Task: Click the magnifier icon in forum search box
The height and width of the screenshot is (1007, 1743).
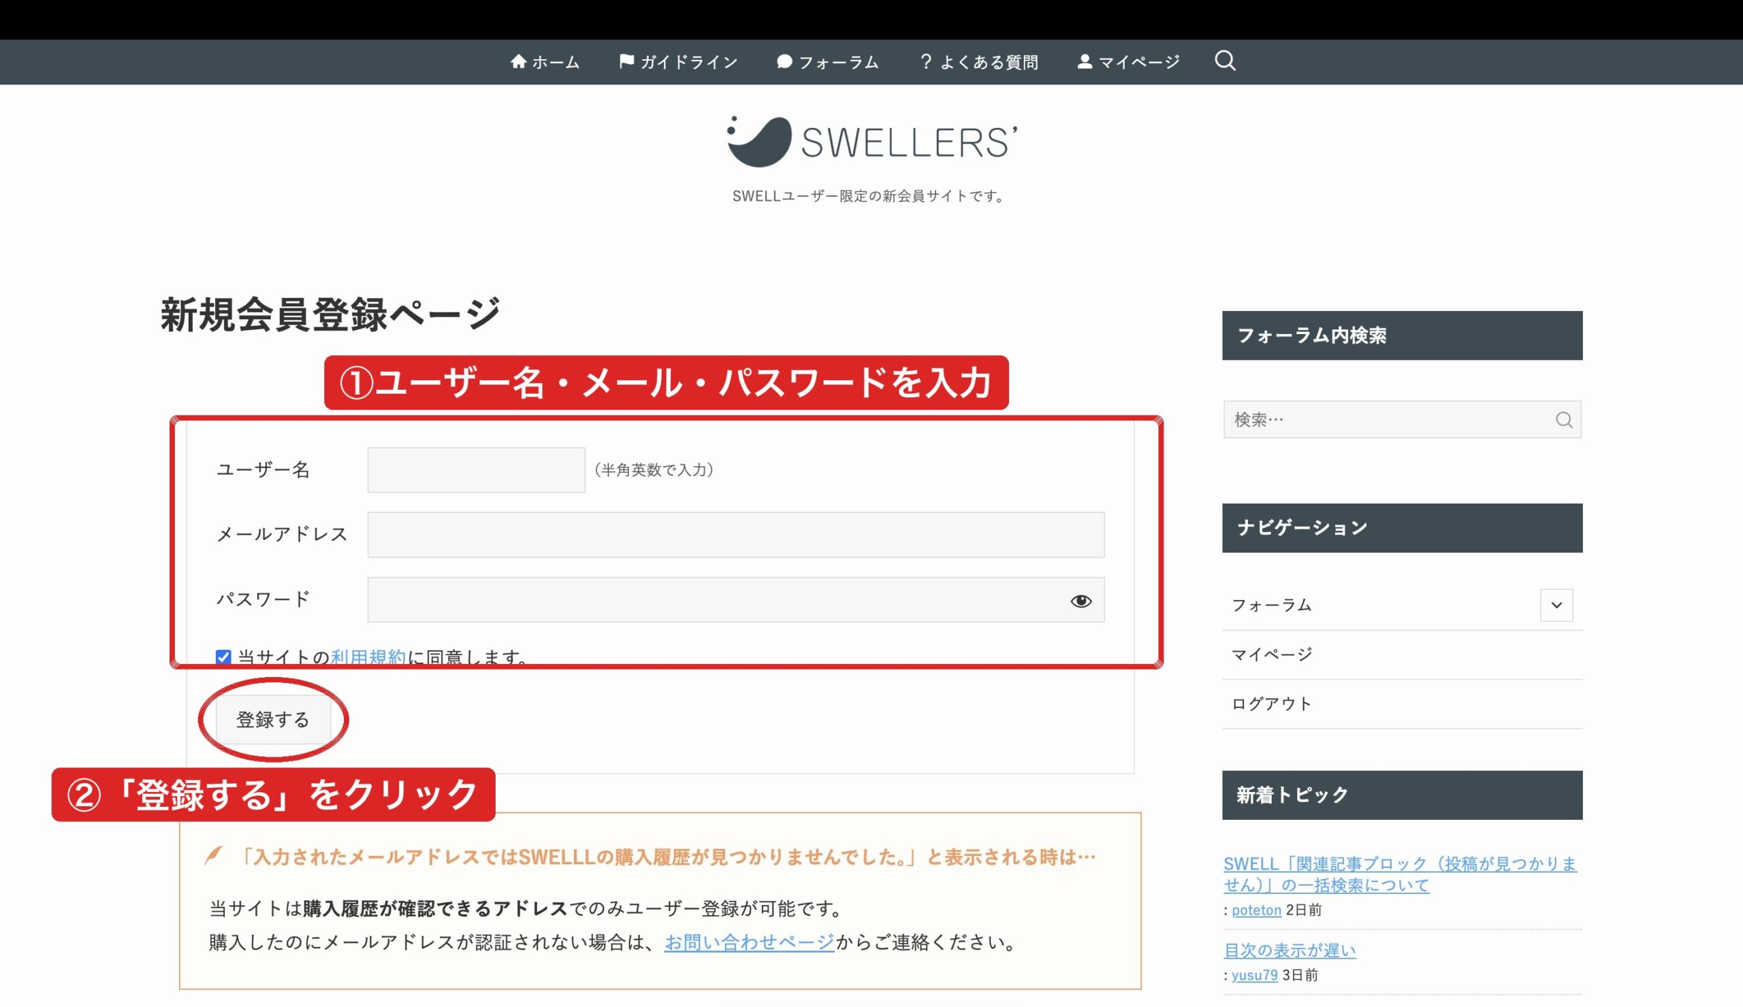Action: point(1564,420)
